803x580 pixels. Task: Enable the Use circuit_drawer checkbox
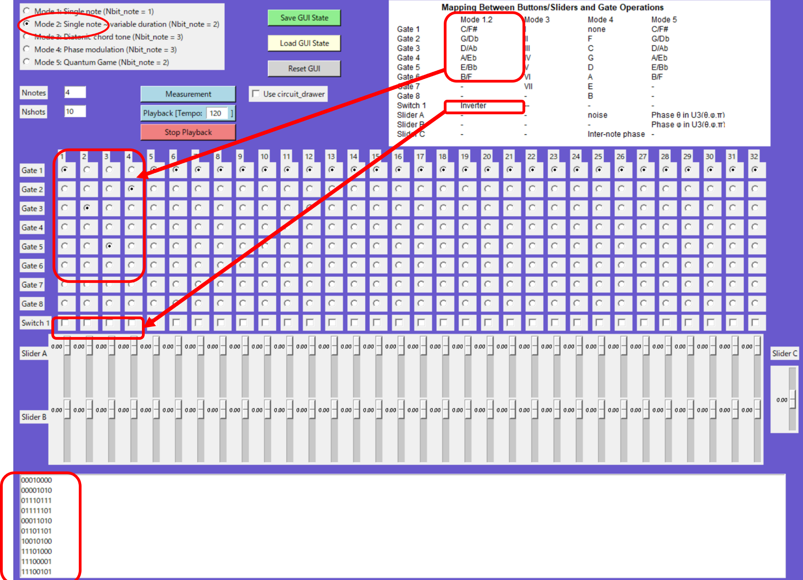(x=256, y=94)
